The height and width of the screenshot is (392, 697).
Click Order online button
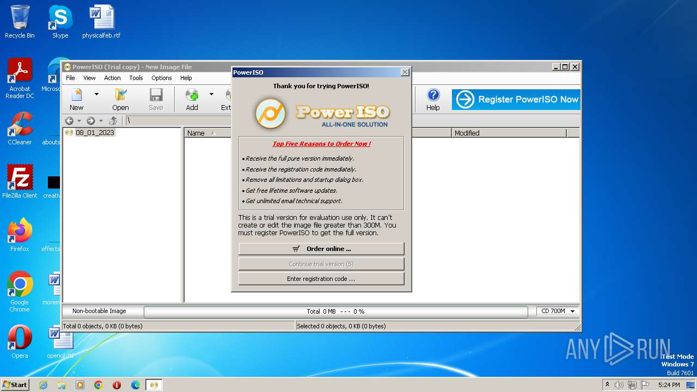point(321,249)
